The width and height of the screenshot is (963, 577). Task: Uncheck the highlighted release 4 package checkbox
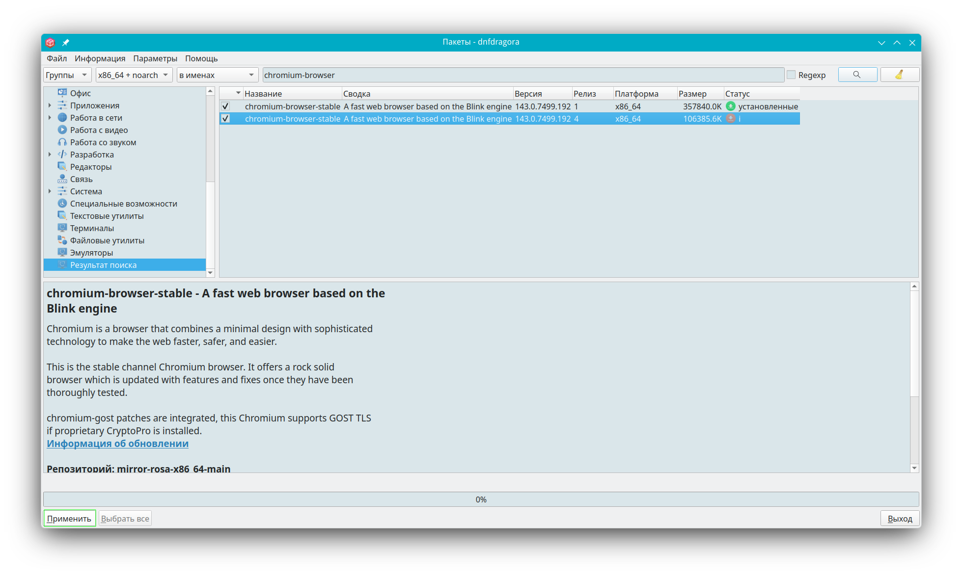(x=225, y=118)
